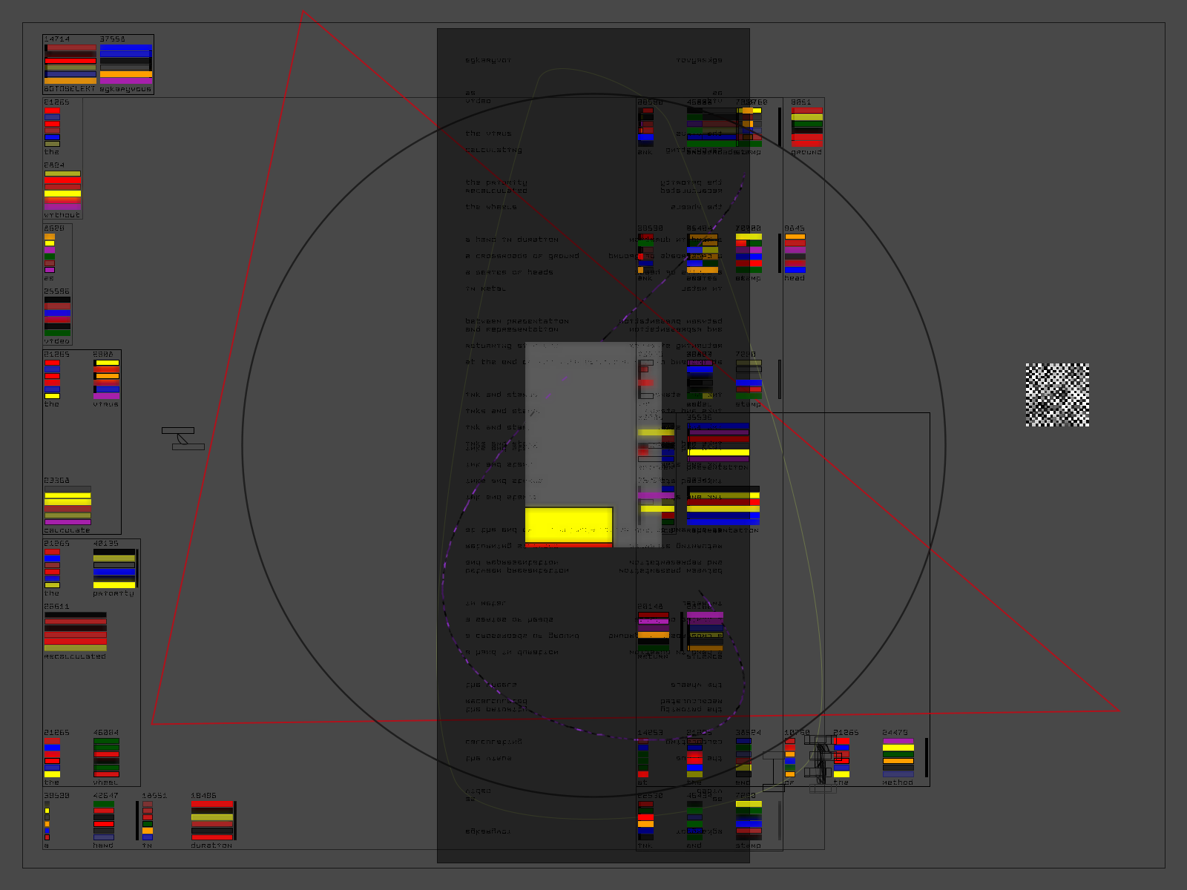Click the 'head' color bar stack

coord(795,254)
